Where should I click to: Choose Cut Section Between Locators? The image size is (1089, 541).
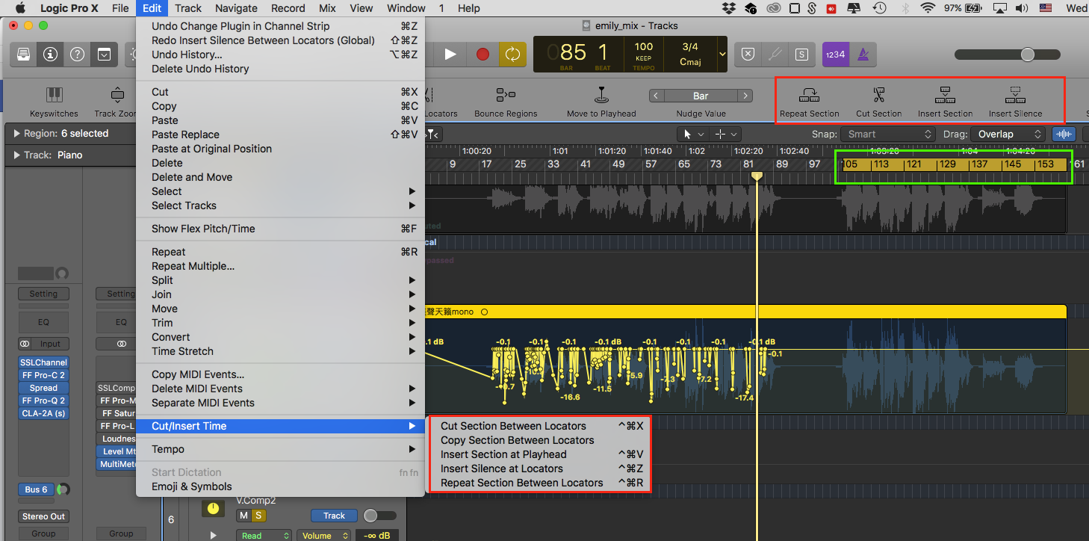coord(541,426)
